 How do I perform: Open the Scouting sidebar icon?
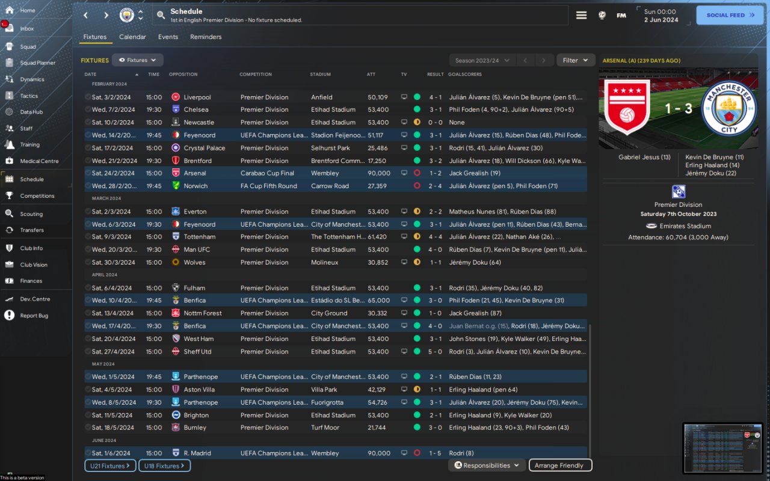pos(9,213)
